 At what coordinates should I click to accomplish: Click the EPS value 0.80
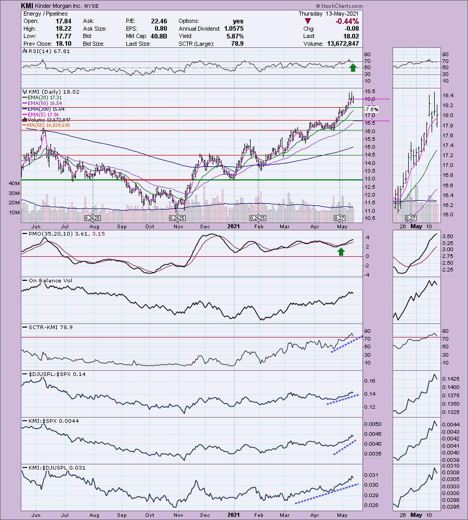pos(161,29)
